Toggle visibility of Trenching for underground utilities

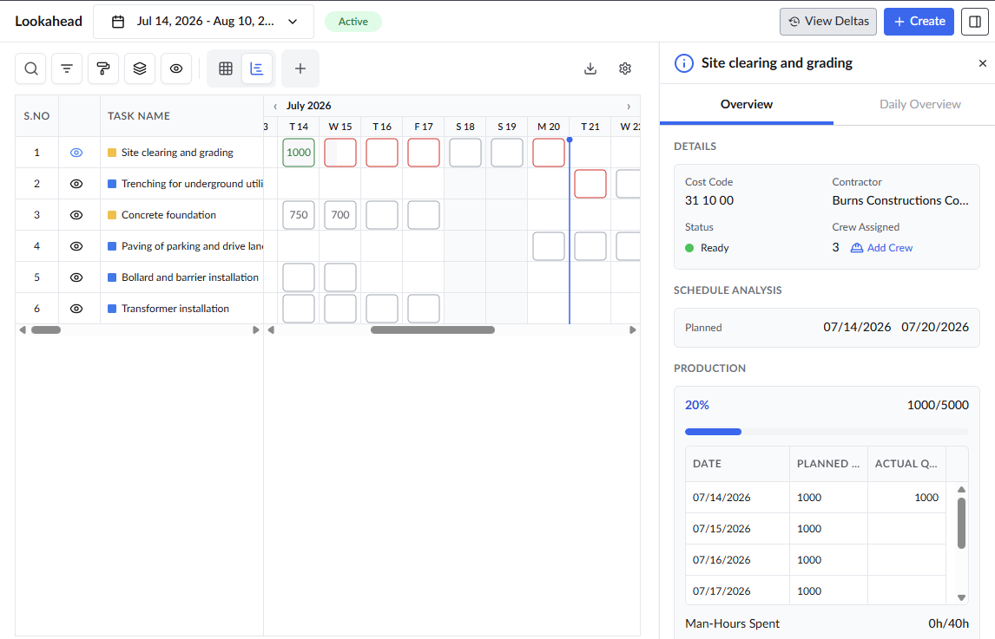(76, 184)
